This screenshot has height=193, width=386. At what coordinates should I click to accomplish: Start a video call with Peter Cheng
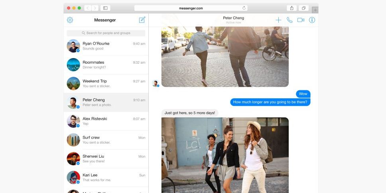tap(301, 20)
